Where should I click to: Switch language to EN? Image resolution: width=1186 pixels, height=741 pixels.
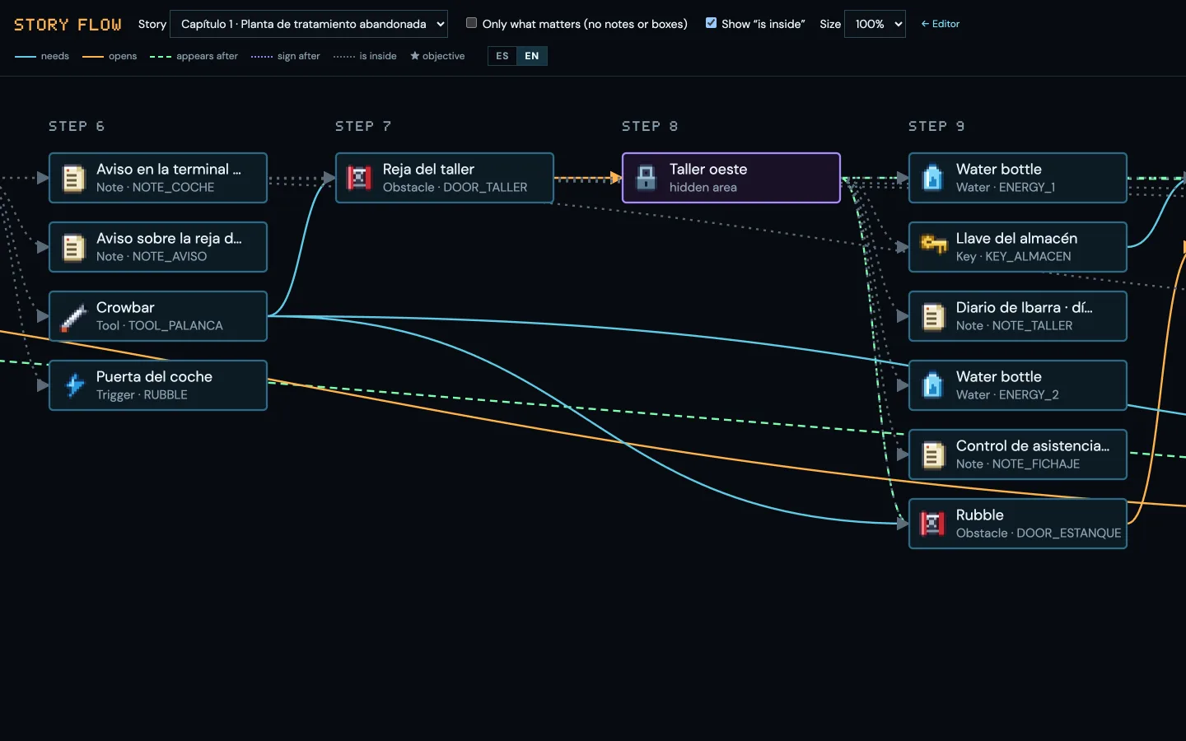click(532, 56)
